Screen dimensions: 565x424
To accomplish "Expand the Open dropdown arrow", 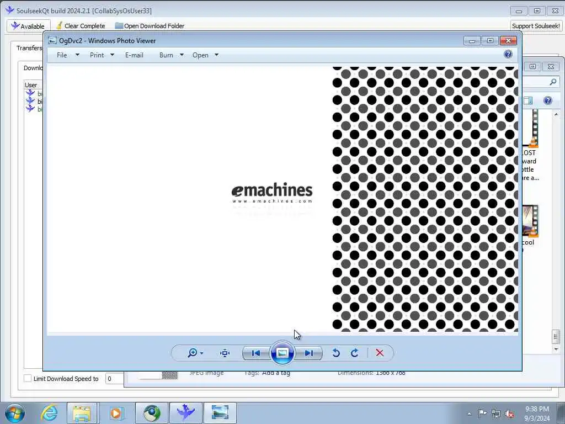I will pyautogui.click(x=216, y=55).
